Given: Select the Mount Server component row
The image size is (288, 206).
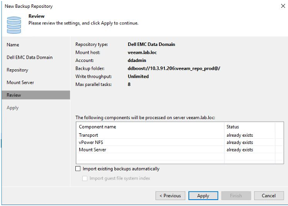Looking at the screenshot, I should 179,150.
